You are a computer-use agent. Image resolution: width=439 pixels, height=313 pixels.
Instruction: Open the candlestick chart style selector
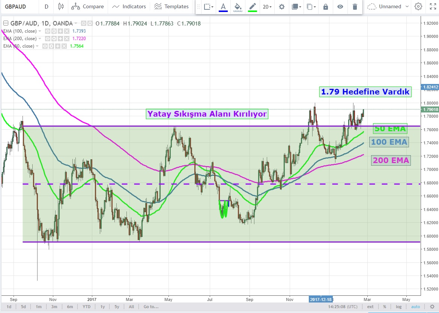pos(61,6)
